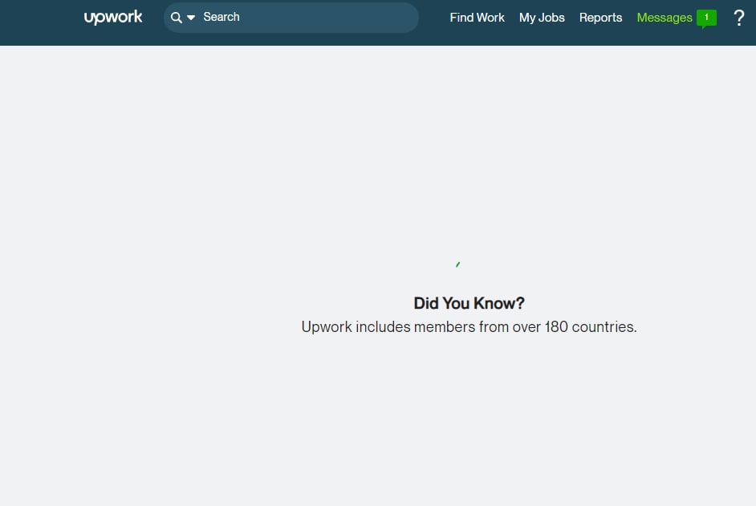Open the search type dropdown arrow
756x506 pixels.
191,18
